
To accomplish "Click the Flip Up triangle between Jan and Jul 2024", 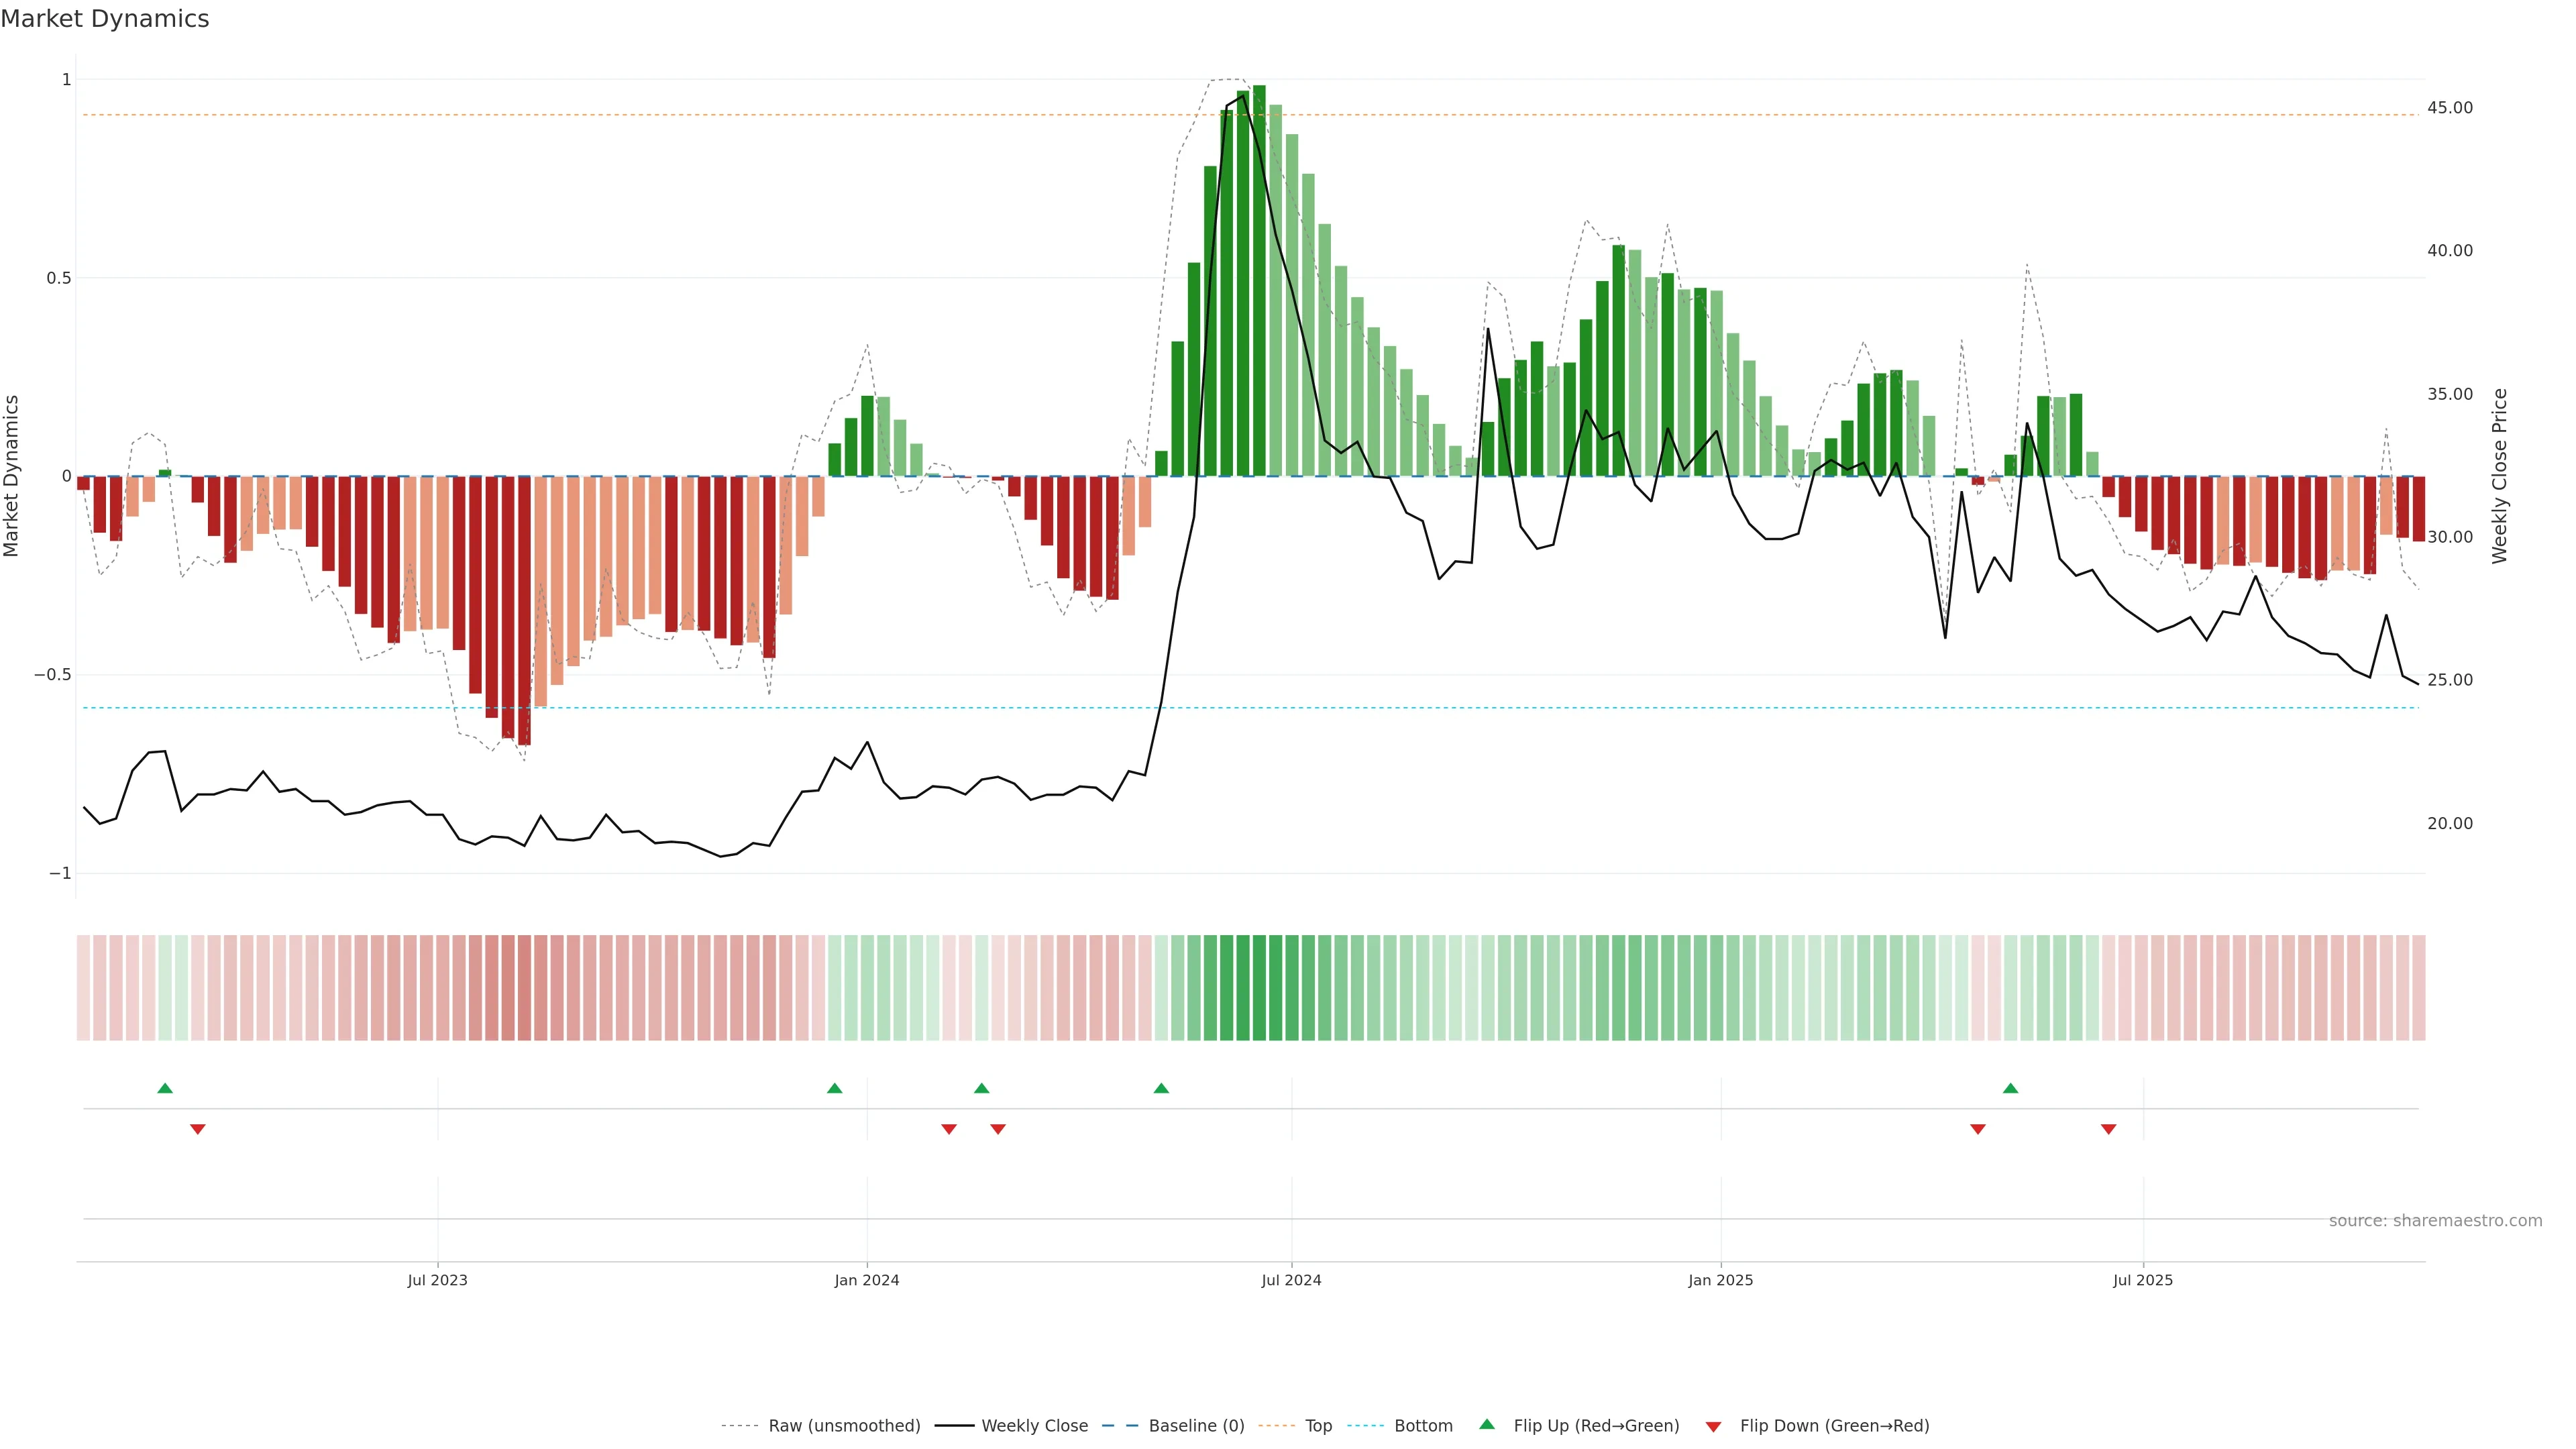I will click(1161, 1088).
